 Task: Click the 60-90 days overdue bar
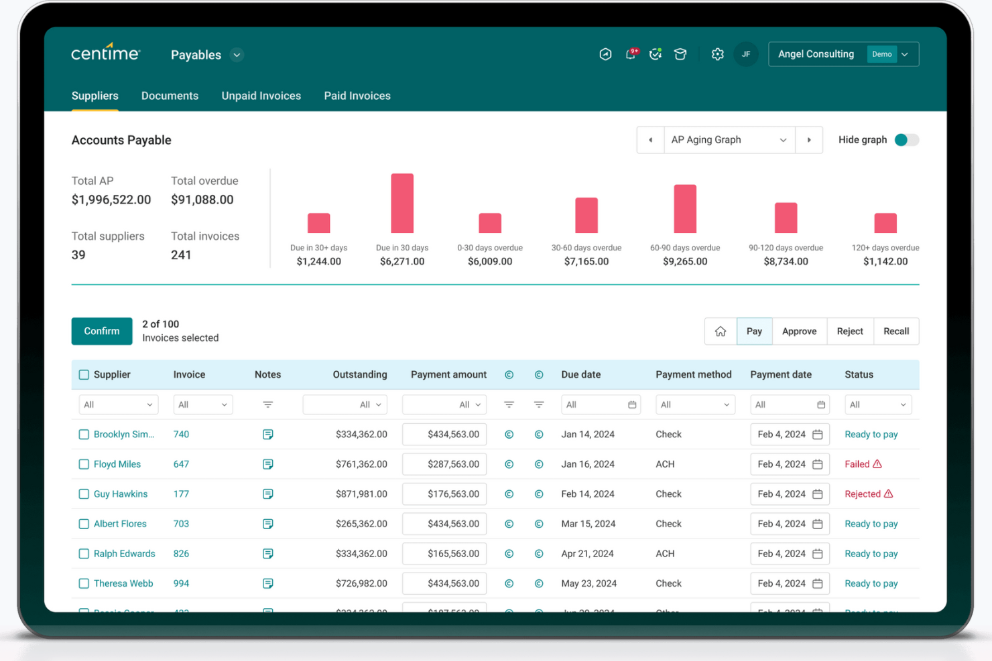pyautogui.click(x=685, y=209)
